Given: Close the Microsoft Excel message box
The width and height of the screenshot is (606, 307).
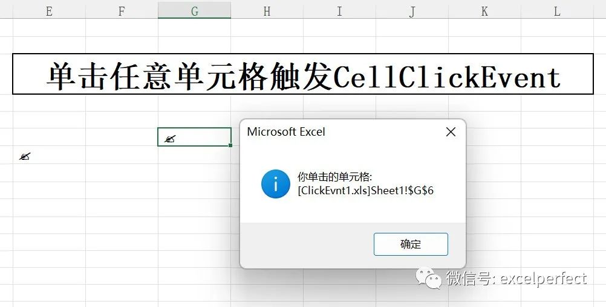Looking at the screenshot, I should (451, 132).
